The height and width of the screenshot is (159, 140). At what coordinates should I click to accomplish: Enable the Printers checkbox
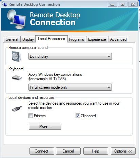pos(31,116)
